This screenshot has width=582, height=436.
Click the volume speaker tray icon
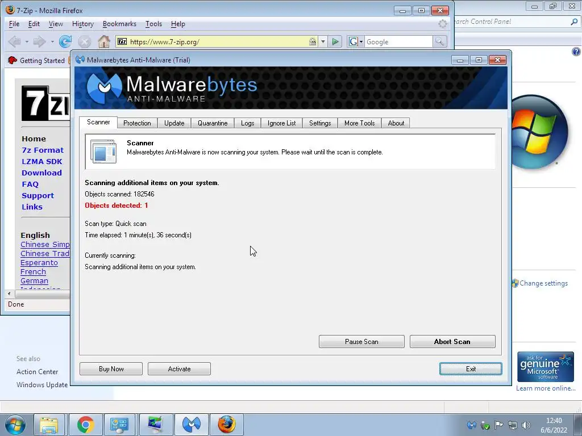[x=526, y=425]
